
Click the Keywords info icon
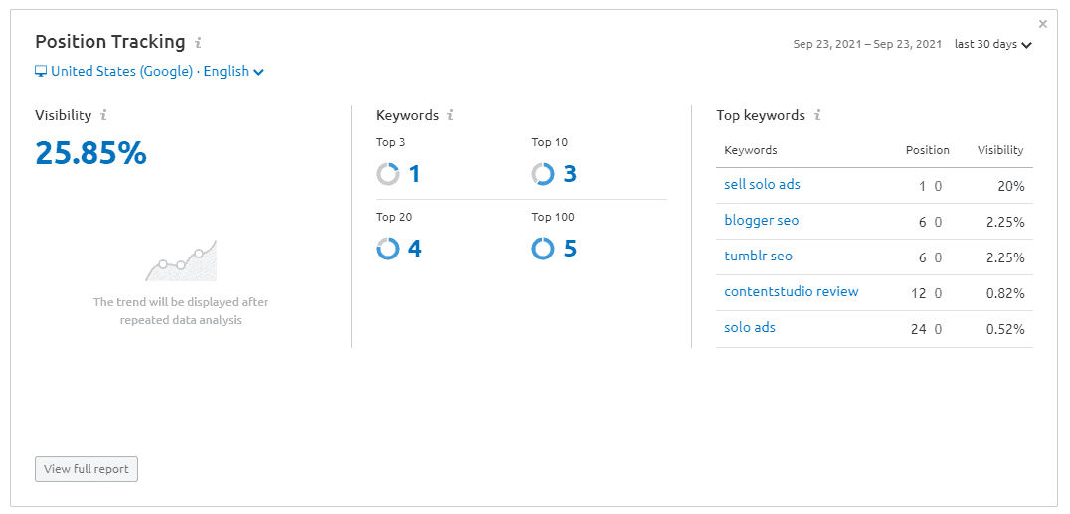450,115
